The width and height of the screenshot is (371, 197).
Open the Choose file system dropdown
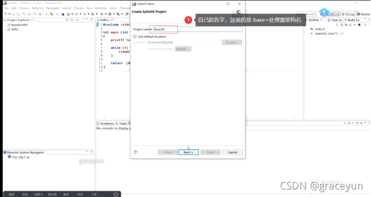pyautogui.click(x=183, y=49)
